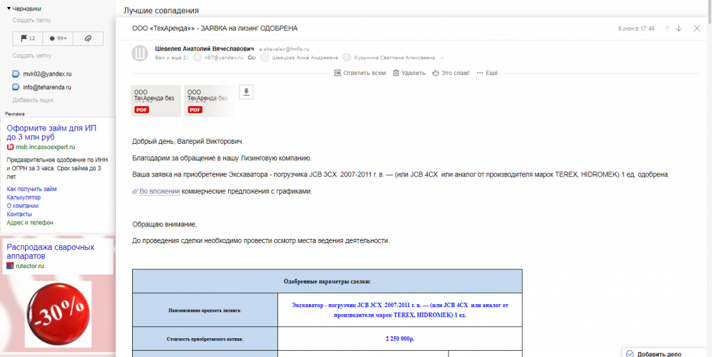Click the sender address a.shevelev@fmfls.ru

(x=284, y=48)
